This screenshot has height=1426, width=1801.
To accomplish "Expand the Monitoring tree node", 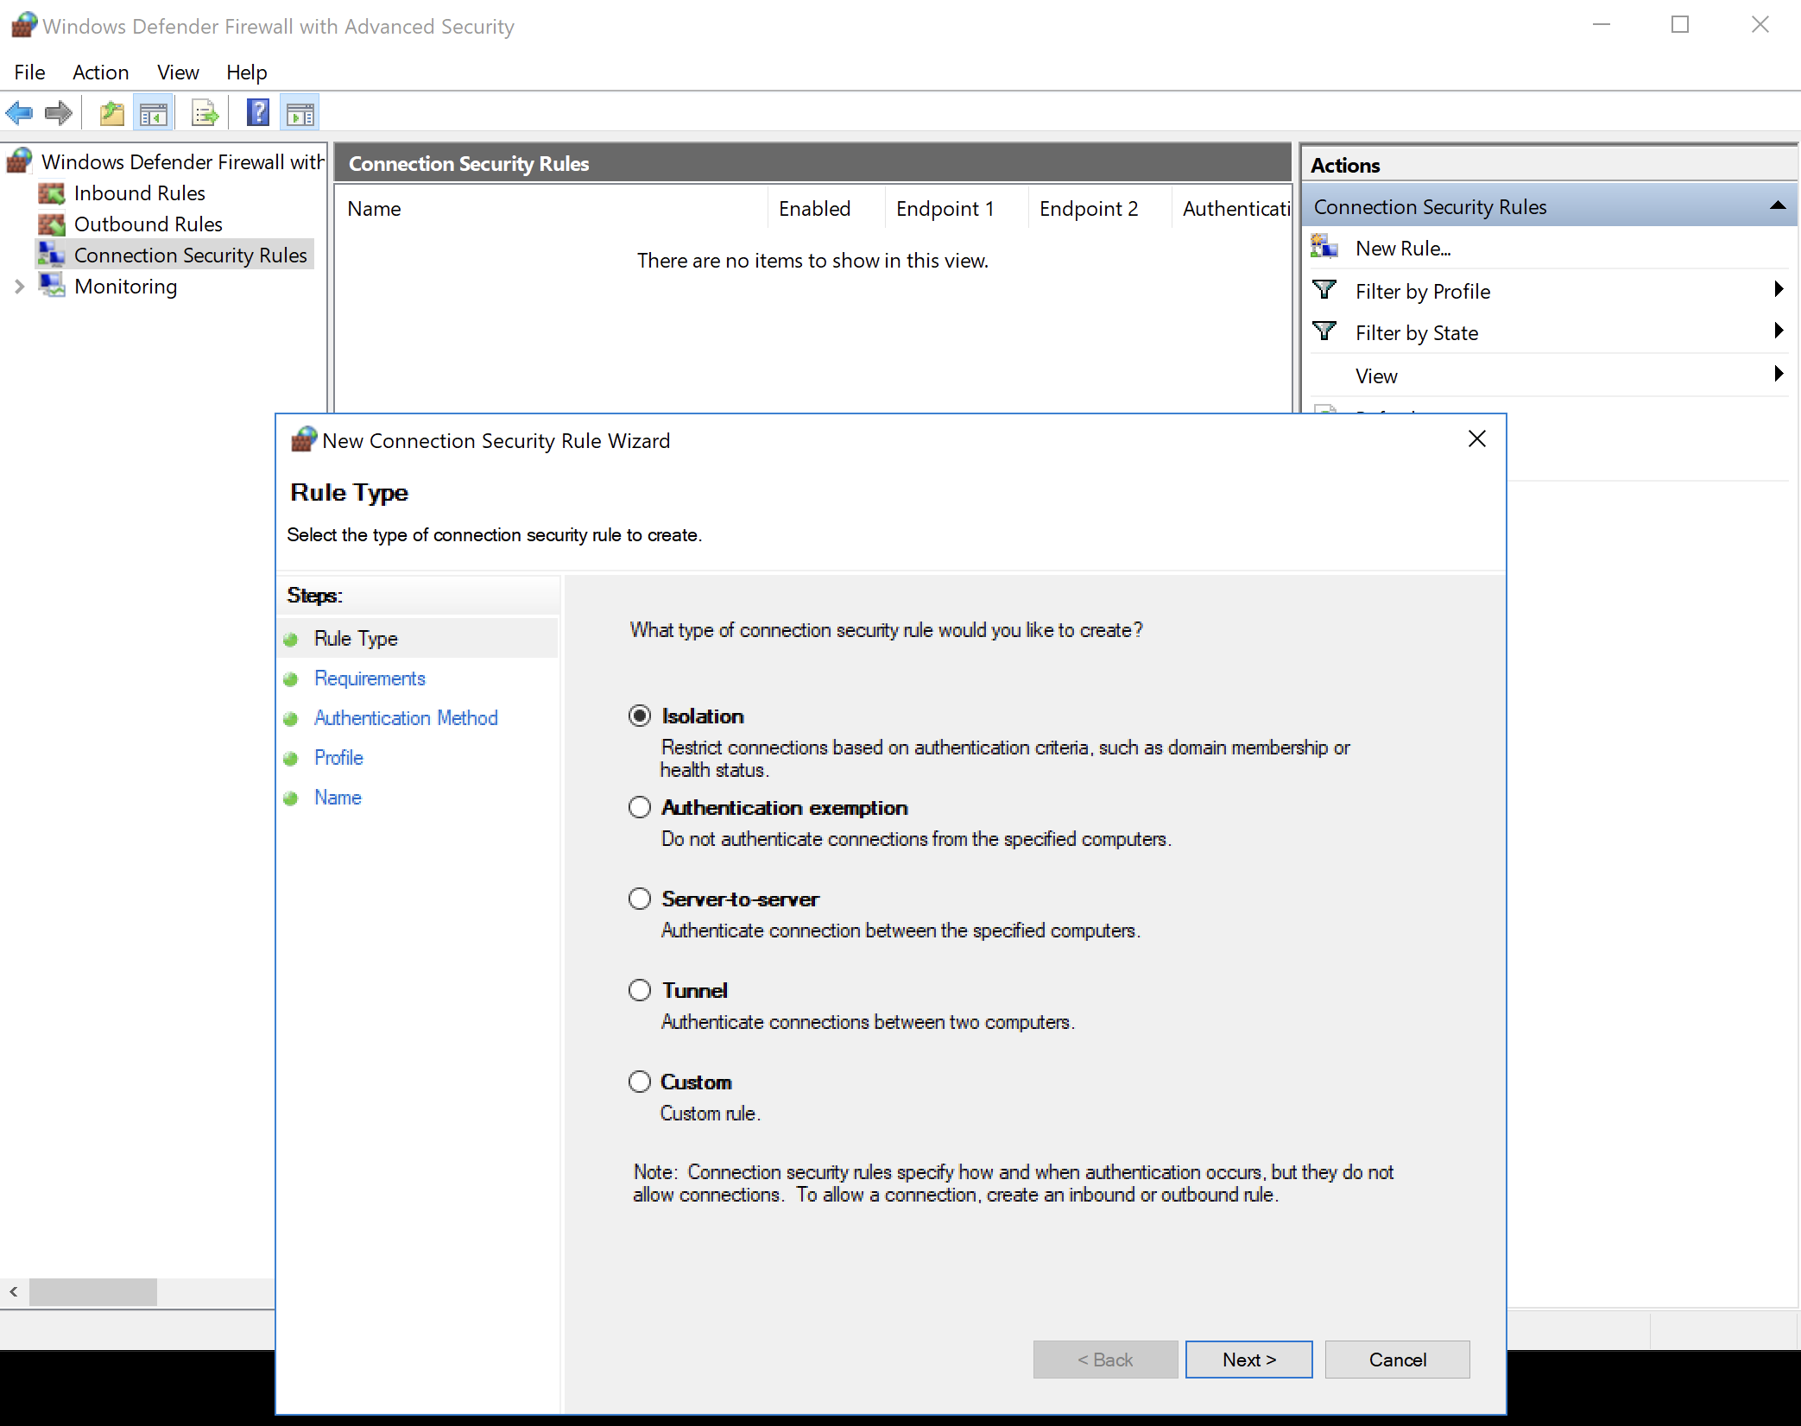I will (19, 287).
